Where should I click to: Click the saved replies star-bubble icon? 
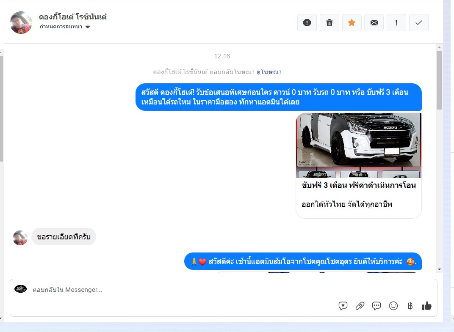[343, 306]
